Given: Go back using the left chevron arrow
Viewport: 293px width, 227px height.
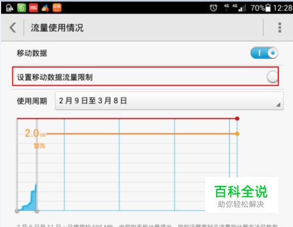Looking at the screenshot, I should (13, 28).
